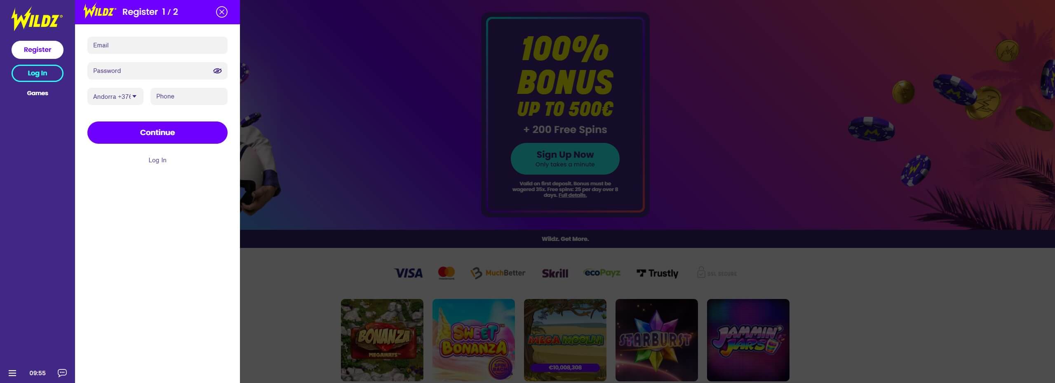
Task: Close the Register panel with X icon
Action: (222, 12)
